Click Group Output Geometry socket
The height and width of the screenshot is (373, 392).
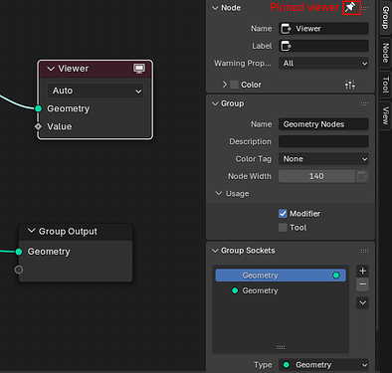point(19,252)
